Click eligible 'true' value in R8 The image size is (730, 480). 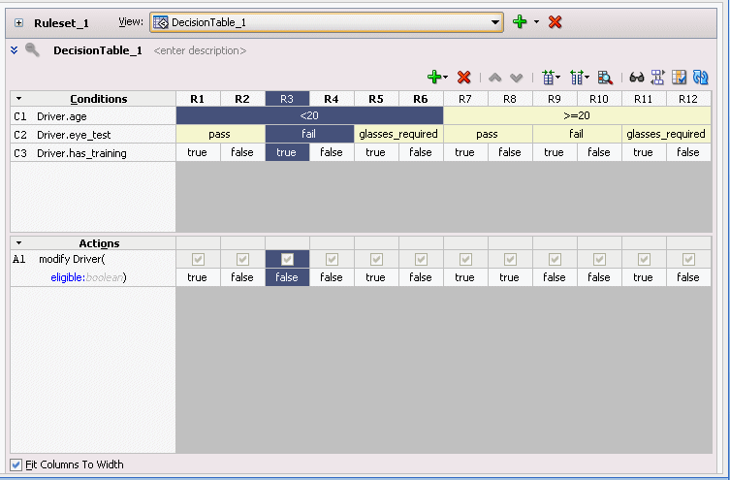coord(510,277)
